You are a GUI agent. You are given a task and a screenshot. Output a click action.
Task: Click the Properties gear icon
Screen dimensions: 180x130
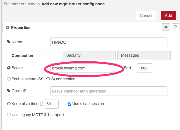pos(8,27)
